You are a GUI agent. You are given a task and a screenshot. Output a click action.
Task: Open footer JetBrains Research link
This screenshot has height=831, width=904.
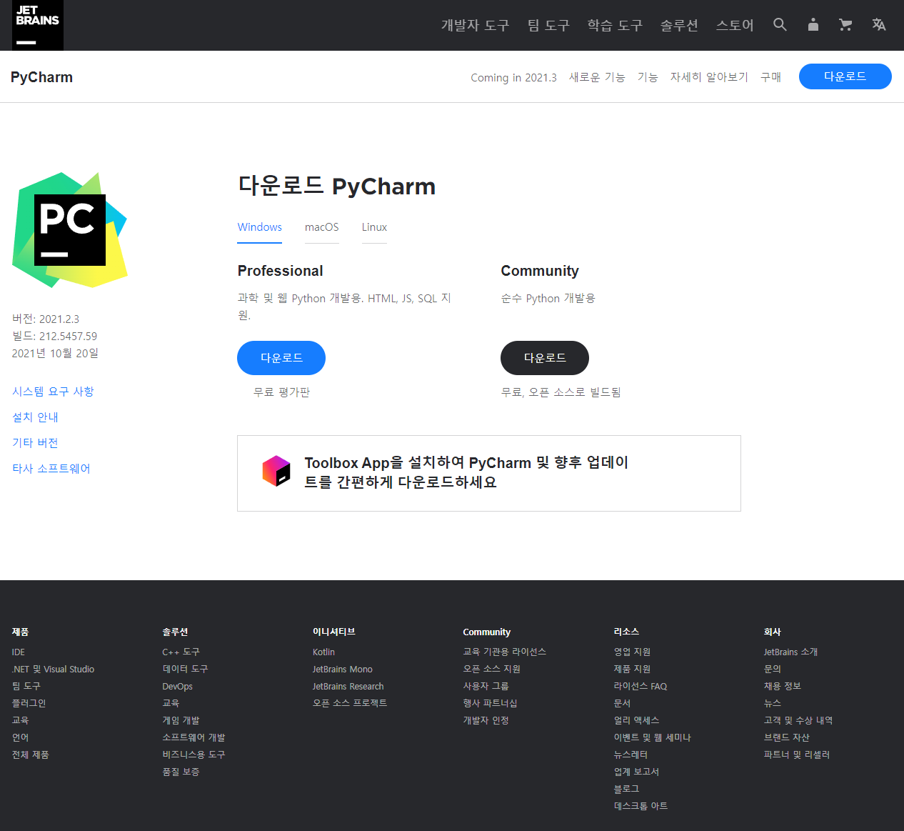tap(348, 687)
